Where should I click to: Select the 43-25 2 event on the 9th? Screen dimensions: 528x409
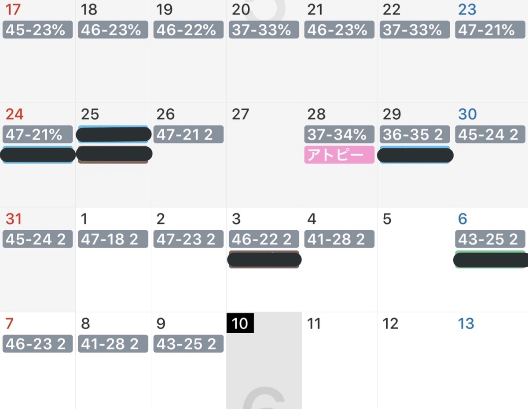(x=188, y=344)
